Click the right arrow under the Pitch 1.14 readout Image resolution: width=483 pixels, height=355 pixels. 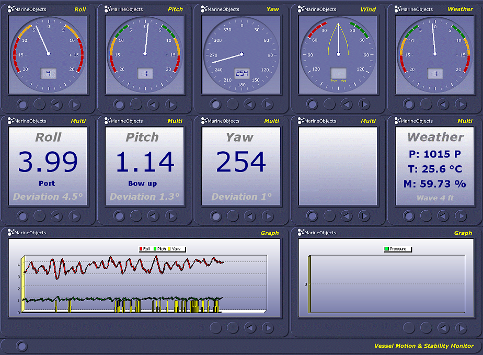171,216
